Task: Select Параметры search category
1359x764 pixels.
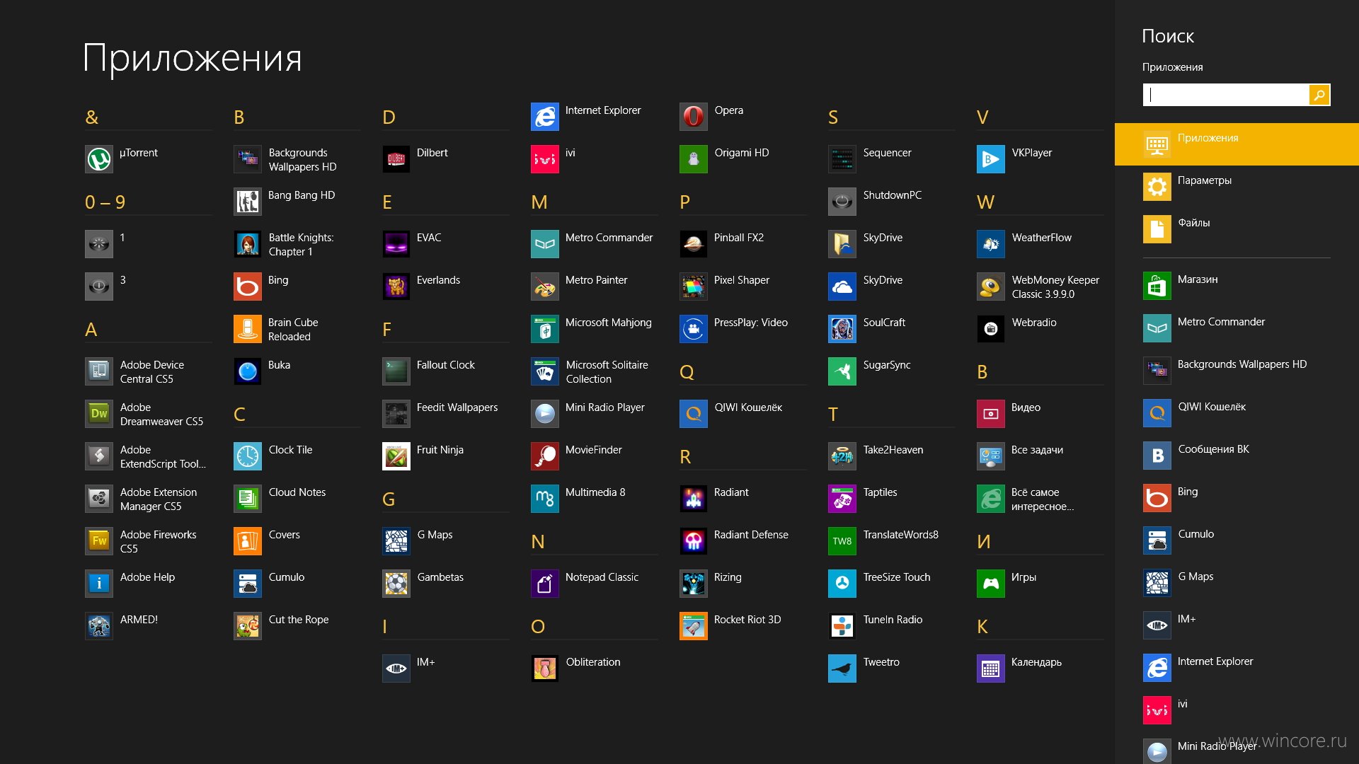Action: [x=1237, y=187]
